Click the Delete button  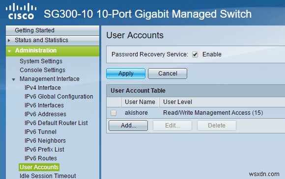coord(217,126)
